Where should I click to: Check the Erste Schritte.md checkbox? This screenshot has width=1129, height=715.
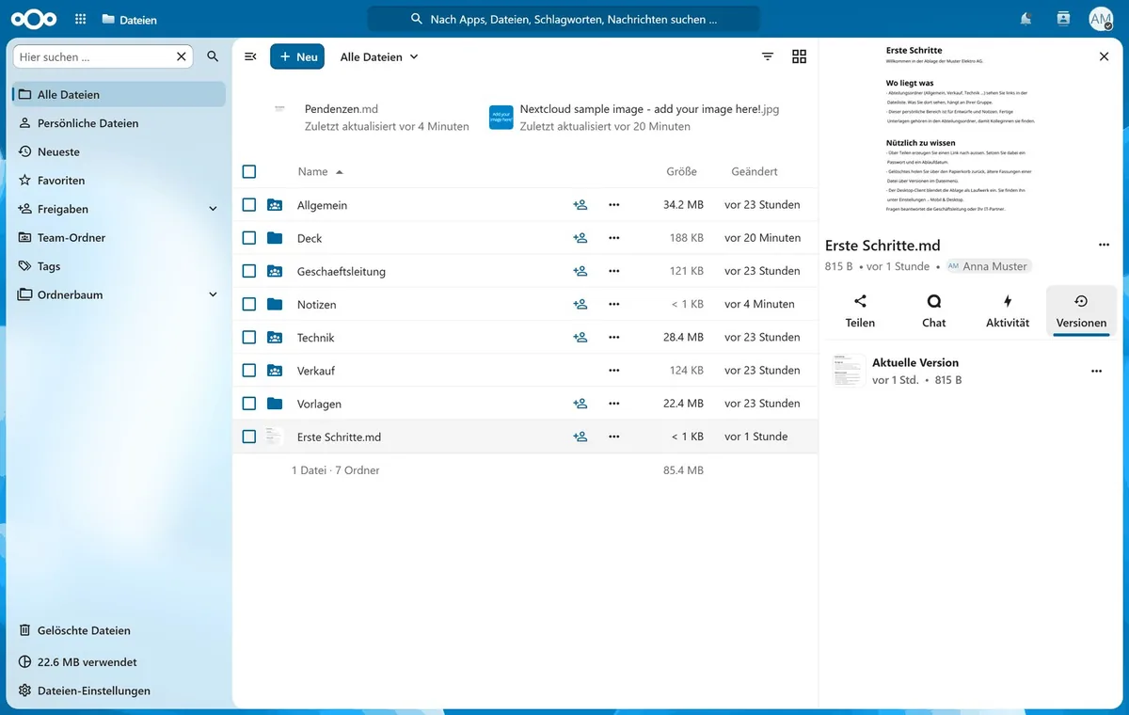point(249,437)
